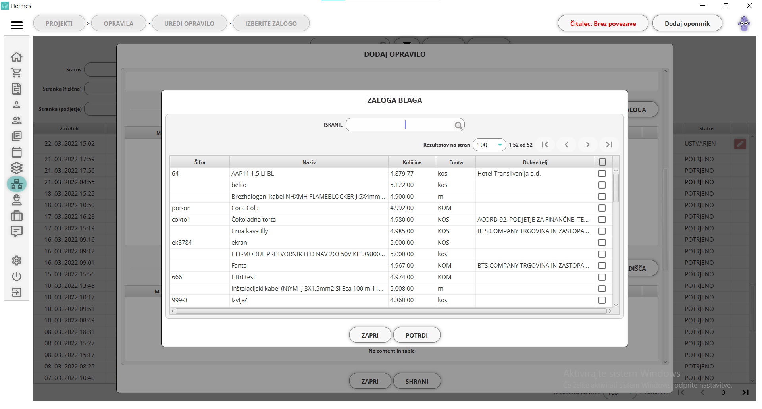Open the layers stack sidebar icon
Screen dimensions: 762x409
17,168
